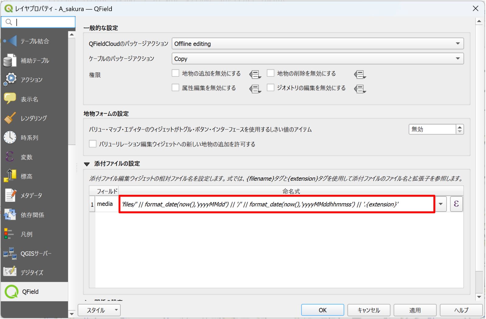
Task: Select the media field cell
Action: click(x=107, y=204)
